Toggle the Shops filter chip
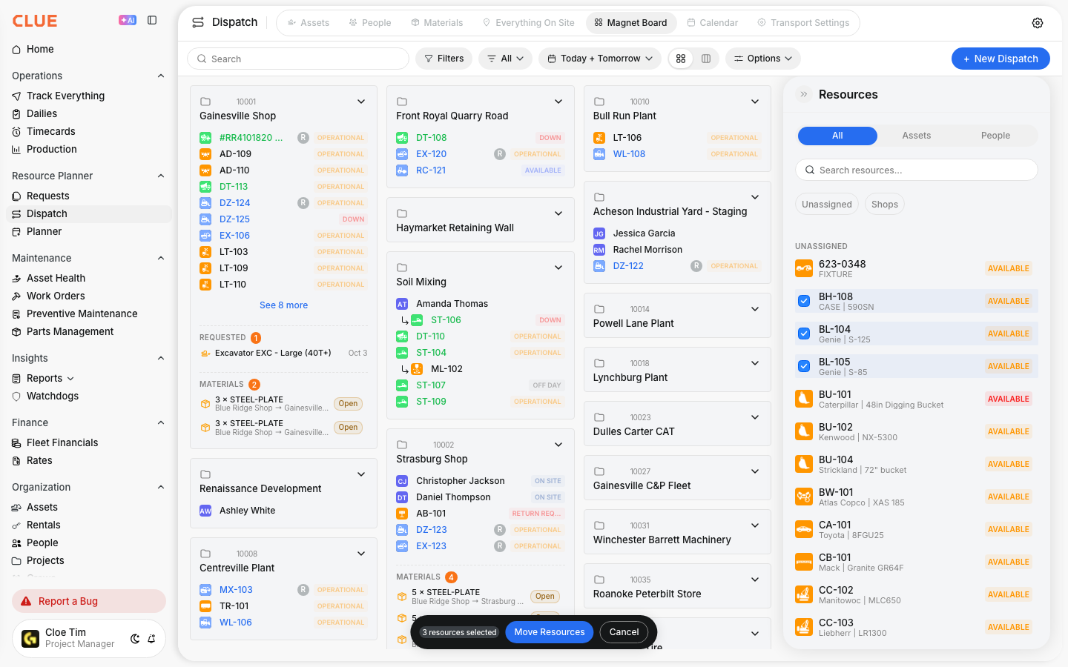This screenshot has width=1068, height=667. pos(885,205)
